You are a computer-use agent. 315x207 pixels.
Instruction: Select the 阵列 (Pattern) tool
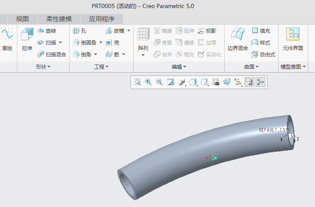click(x=143, y=39)
